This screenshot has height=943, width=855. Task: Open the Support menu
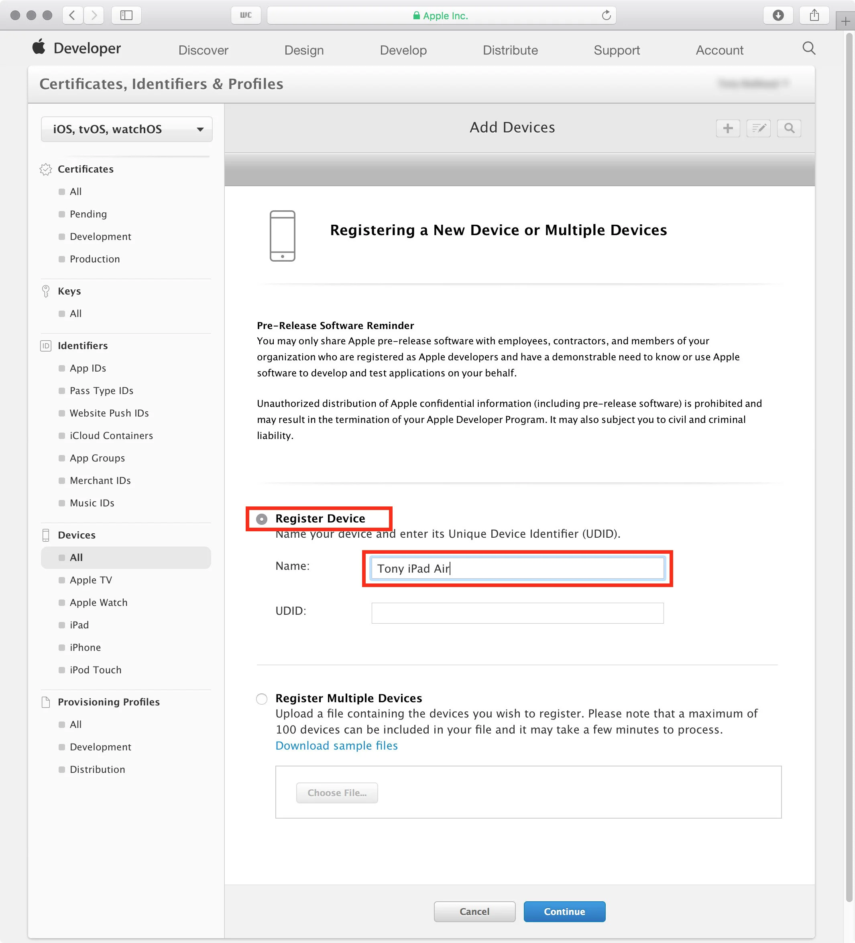coord(616,50)
